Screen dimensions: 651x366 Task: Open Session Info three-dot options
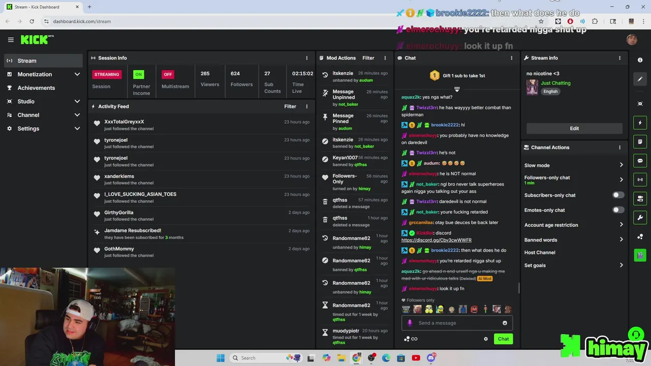(x=307, y=58)
